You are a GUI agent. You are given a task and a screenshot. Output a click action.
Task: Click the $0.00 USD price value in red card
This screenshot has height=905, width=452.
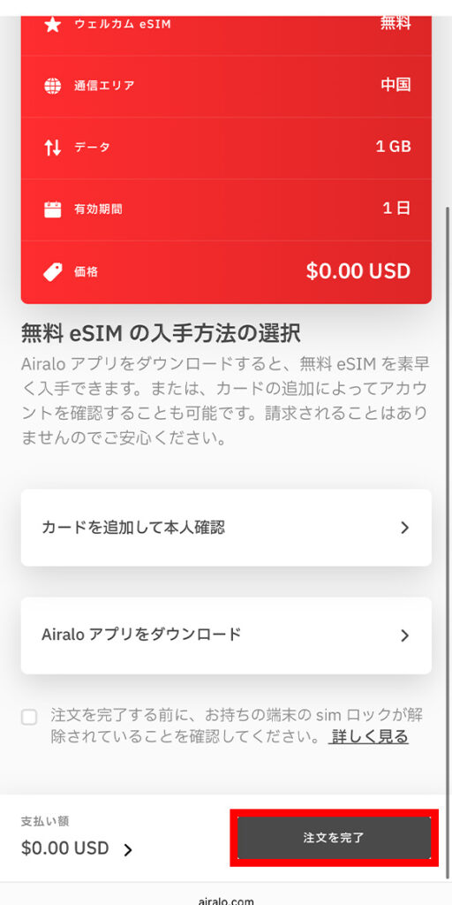[358, 271]
